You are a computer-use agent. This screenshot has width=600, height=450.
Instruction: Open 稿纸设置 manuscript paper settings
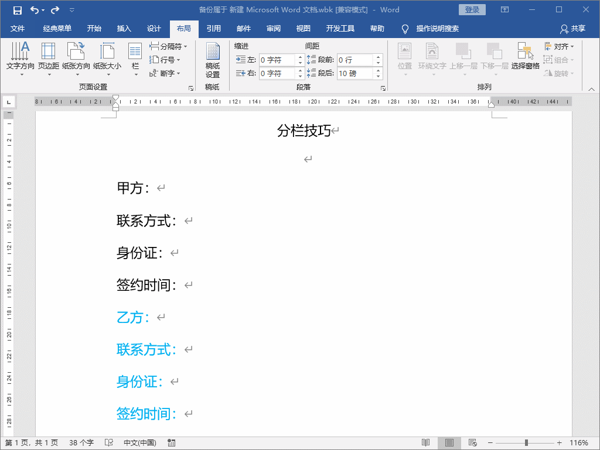(212, 61)
